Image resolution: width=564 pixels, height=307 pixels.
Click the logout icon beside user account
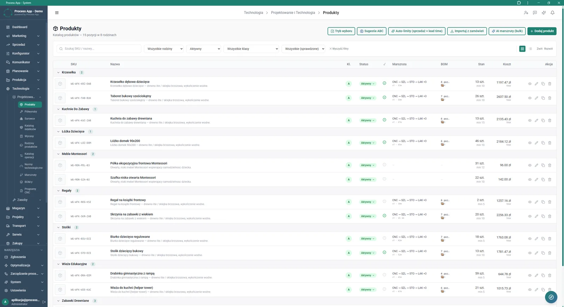tap(44, 302)
